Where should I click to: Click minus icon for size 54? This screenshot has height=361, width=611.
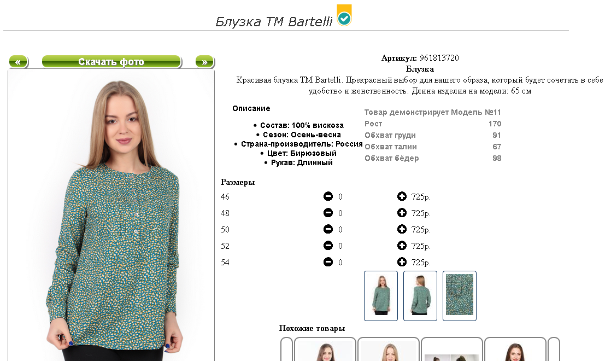328,262
